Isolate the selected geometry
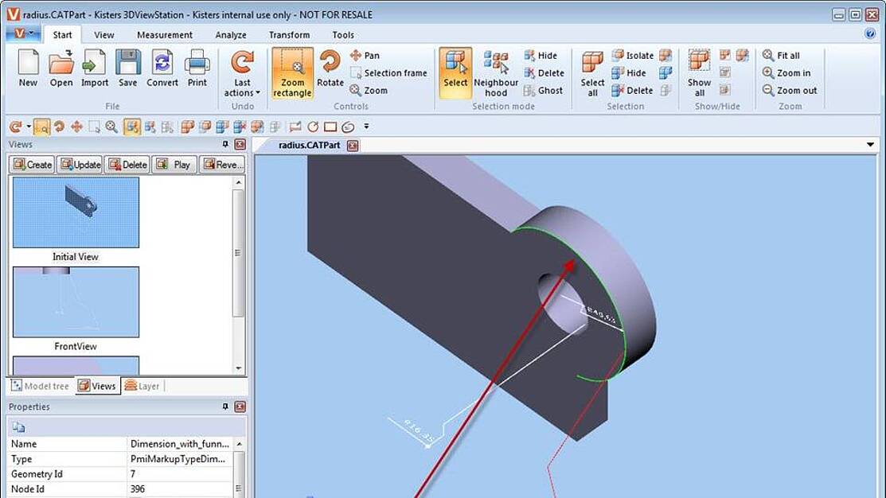 pyautogui.click(x=632, y=56)
